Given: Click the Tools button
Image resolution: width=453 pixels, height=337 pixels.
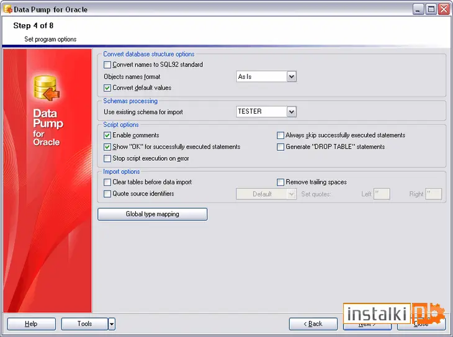Looking at the screenshot, I should [x=84, y=324].
